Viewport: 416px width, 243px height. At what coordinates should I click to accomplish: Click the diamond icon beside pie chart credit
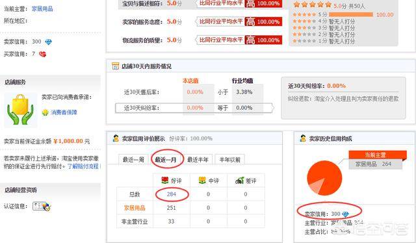coord(345,214)
